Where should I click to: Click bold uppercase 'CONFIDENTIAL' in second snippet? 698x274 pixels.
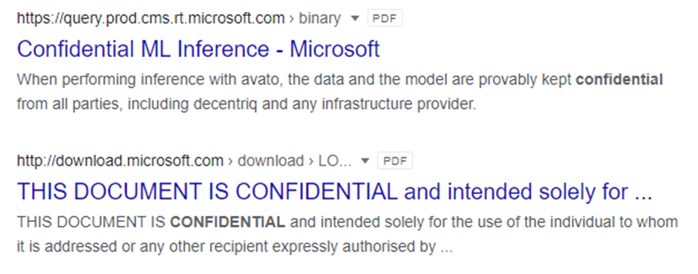coord(227,222)
